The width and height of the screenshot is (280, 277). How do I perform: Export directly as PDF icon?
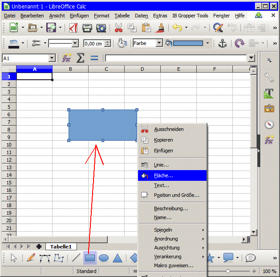(73, 28)
